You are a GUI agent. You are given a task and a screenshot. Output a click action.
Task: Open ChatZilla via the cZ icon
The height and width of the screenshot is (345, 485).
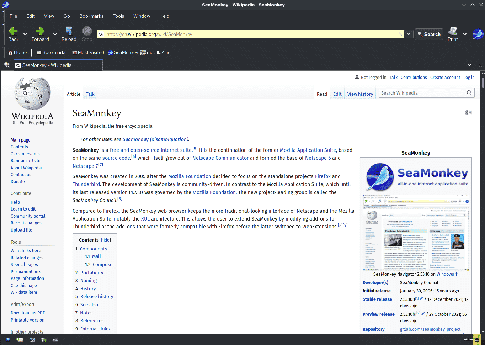tap(55, 340)
